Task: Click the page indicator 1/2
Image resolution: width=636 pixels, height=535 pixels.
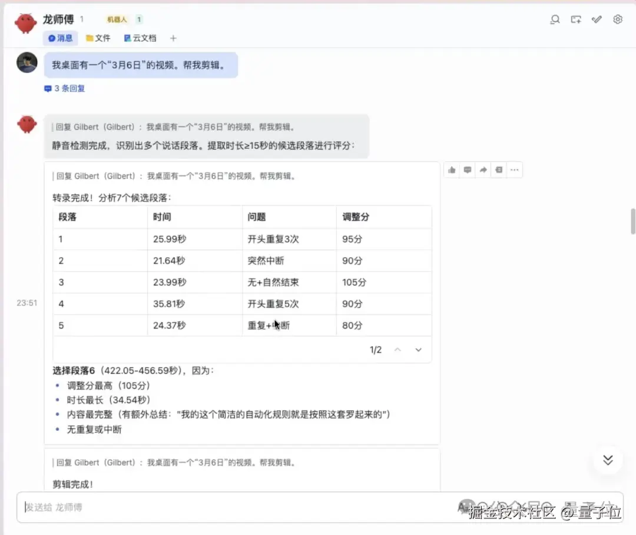Action: [x=376, y=350]
